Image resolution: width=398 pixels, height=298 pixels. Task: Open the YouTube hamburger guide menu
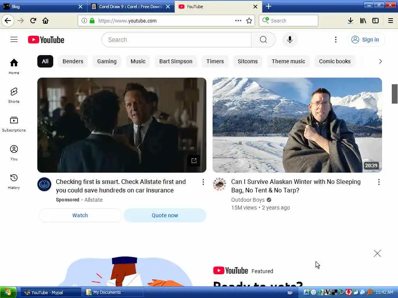(14, 40)
